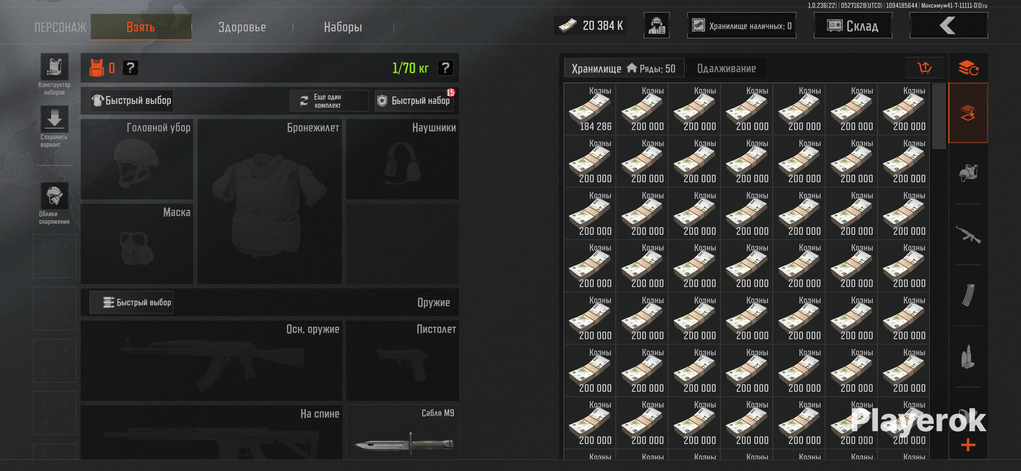Filter storage by rifle weapons
Viewport: 1021px width, 471px height.
(968, 234)
